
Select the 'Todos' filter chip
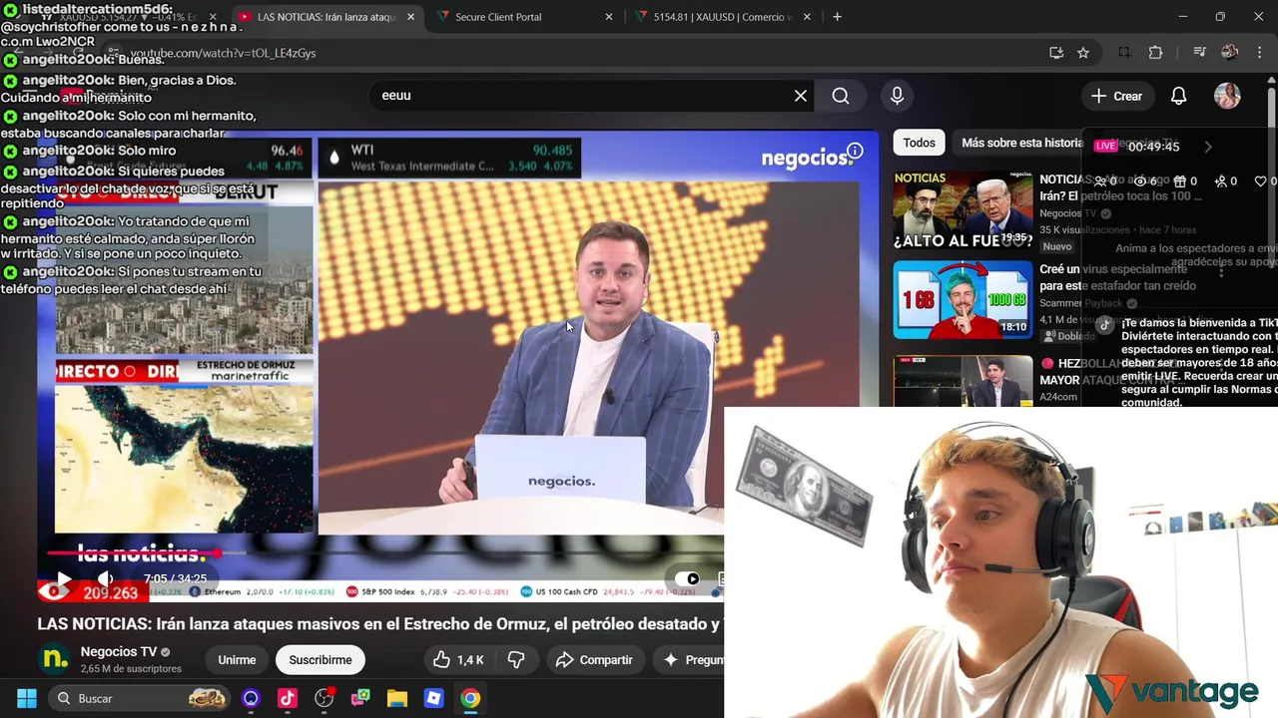pyautogui.click(x=919, y=143)
